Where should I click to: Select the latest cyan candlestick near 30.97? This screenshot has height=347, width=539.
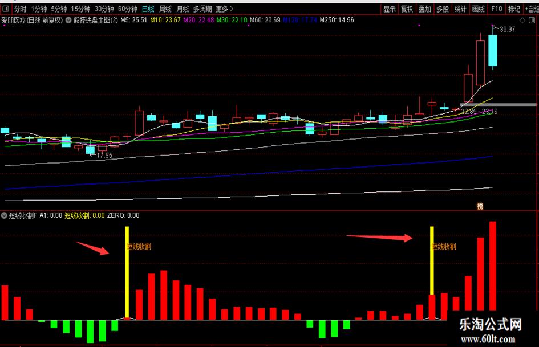pyautogui.click(x=493, y=51)
